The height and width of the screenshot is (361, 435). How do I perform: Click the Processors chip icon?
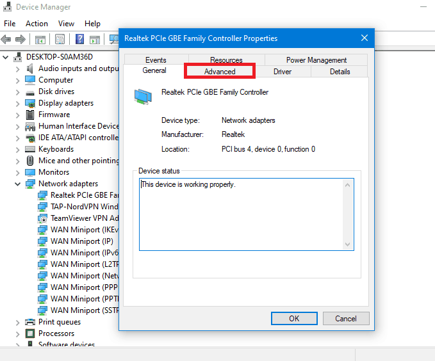[x=30, y=333]
